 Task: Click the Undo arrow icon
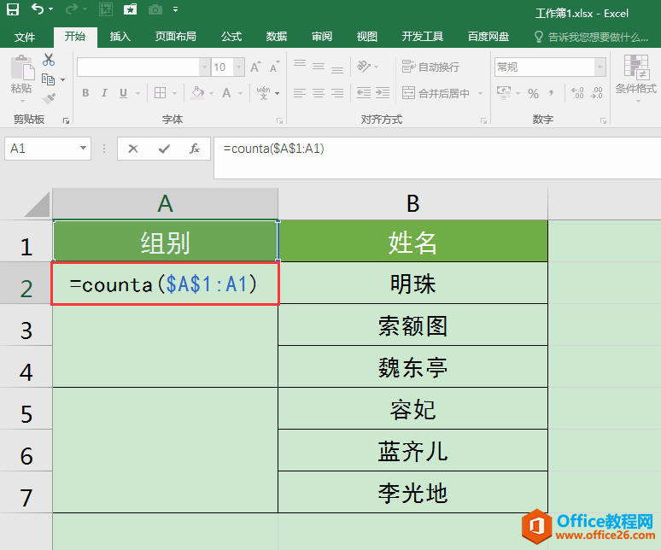37,9
